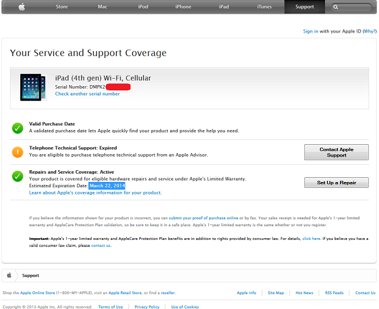
Task: Open Hot News footer link
Action: [304, 293]
